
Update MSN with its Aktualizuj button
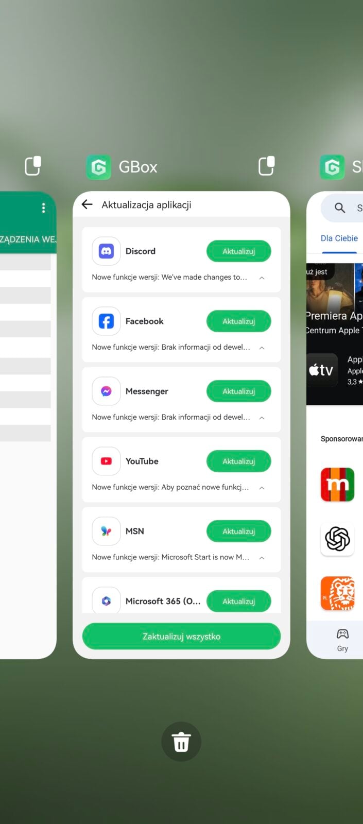(x=239, y=531)
